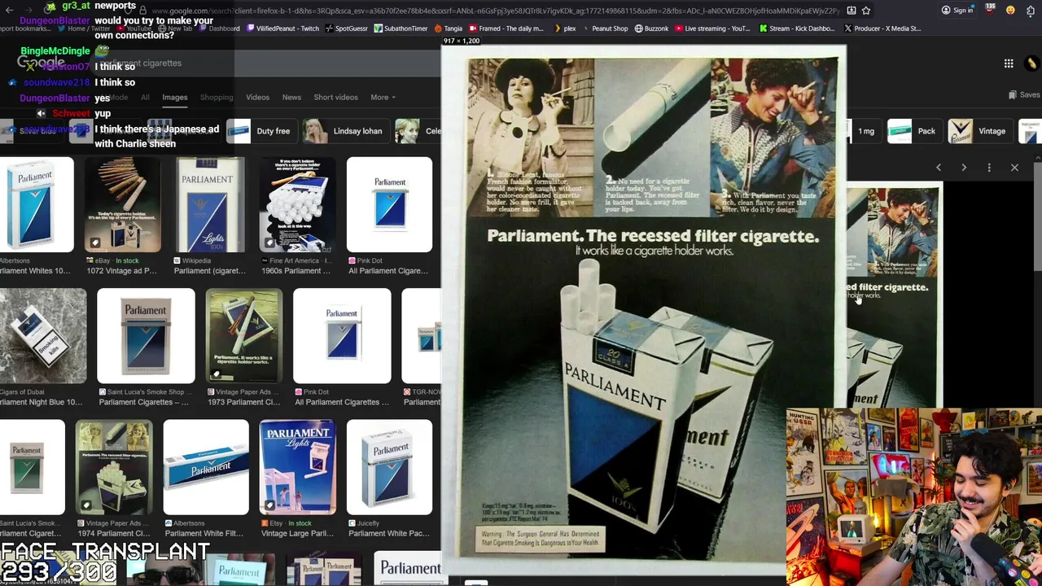This screenshot has width=1042, height=586.
Task: Switch to the Videos tab
Action: (x=257, y=98)
